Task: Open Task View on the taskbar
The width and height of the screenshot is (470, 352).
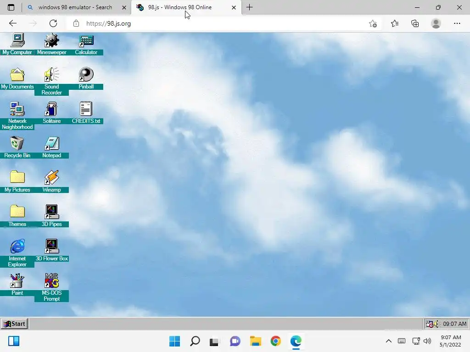Action: (x=215, y=341)
